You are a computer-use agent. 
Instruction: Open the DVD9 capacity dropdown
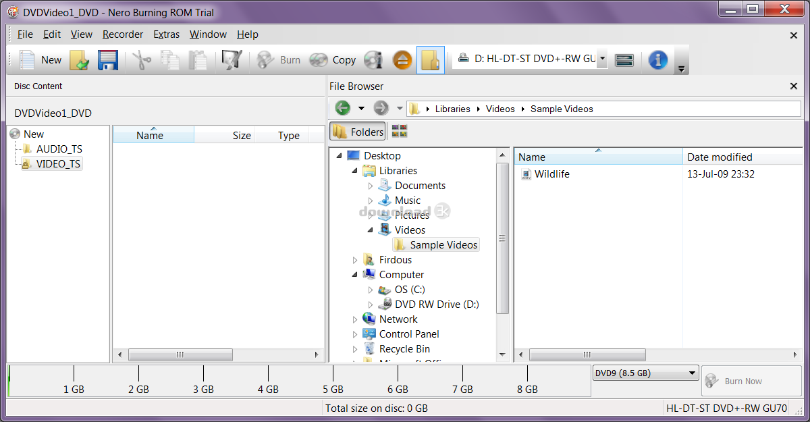pos(693,372)
